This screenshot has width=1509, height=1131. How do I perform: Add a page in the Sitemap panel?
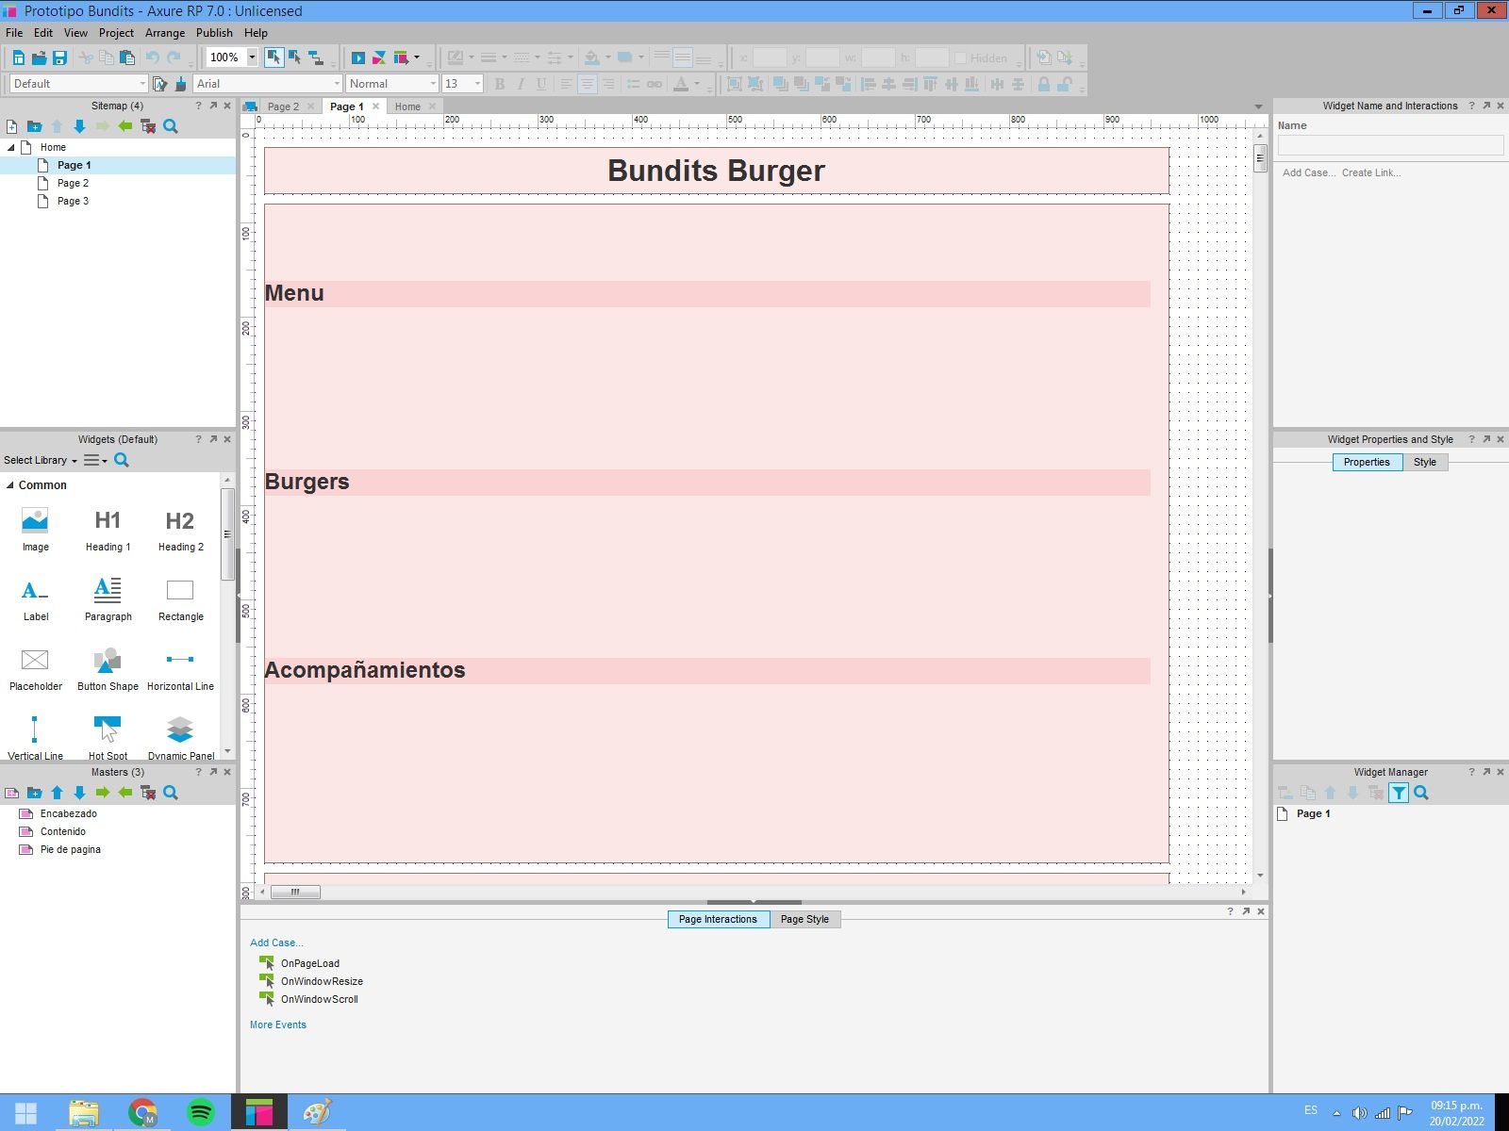tap(12, 126)
